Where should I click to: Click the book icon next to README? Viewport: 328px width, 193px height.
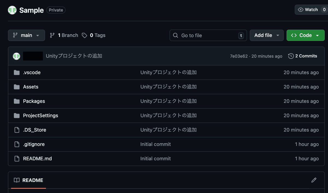(x=17, y=180)
